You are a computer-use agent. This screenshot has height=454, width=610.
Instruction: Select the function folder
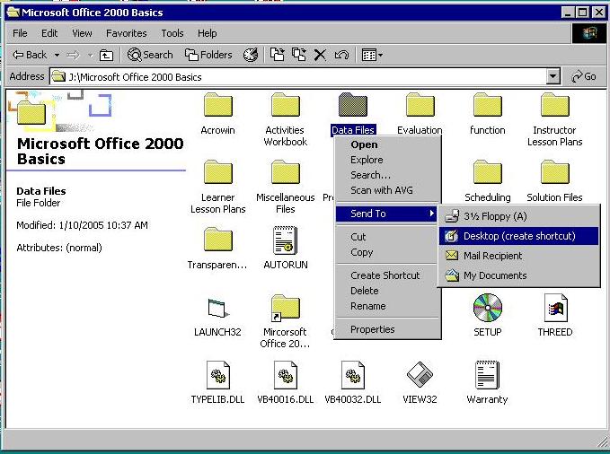pyautogui.click(x=488, y=113)
